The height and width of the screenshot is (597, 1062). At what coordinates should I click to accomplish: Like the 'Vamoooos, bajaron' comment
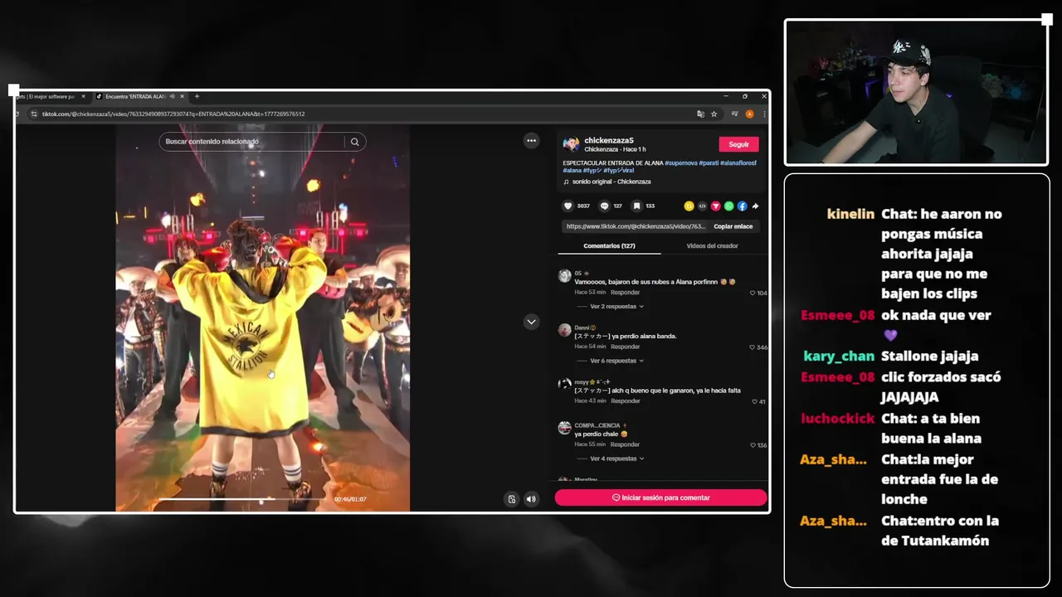pos(753,293)
